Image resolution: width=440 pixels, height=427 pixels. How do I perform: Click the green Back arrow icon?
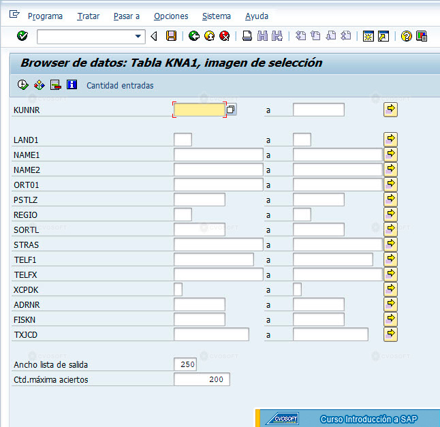(x=194, y=36)
